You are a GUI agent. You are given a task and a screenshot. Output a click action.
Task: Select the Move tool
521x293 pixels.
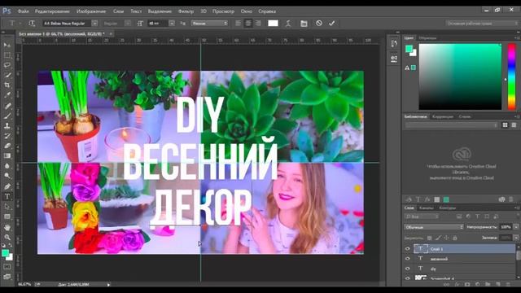tap(7, 45)
